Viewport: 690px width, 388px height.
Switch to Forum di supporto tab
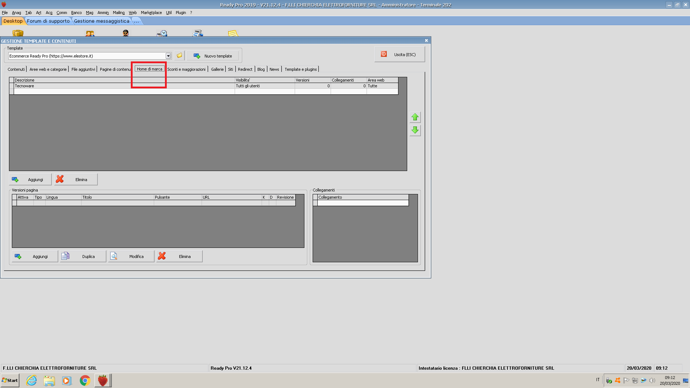(x=48, y=21)
